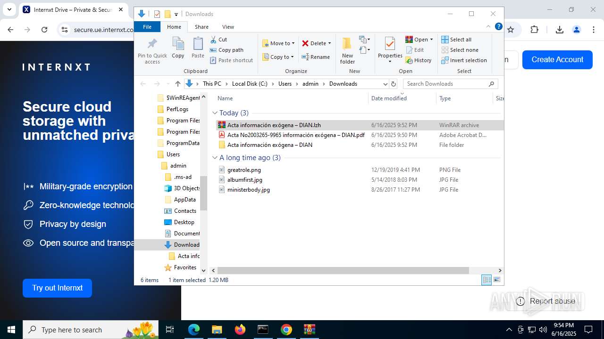This screenshot has width=604, height=339.
Task: Open Move to dropdown
Action: click(278, 43)
